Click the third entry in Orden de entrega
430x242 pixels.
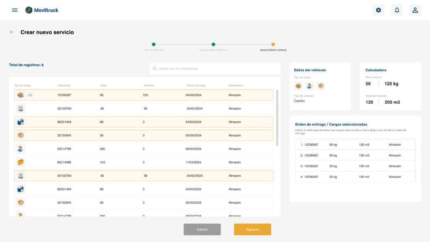point(355,166)
